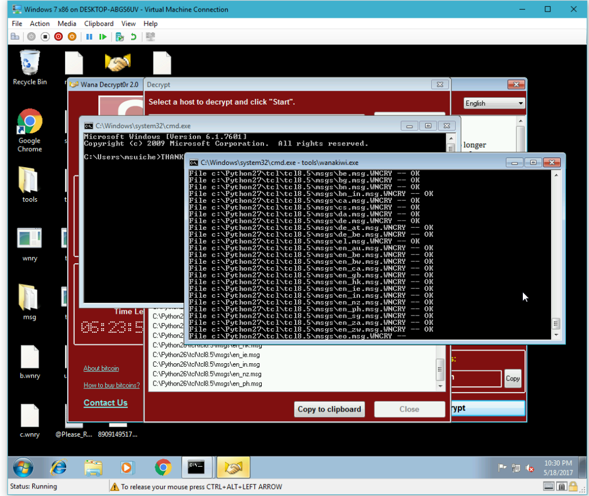The height and width of the screenshot is (496, 589).
Task: Pause the virtual machine from the toolbar
Action: click(x=90, y=36)
